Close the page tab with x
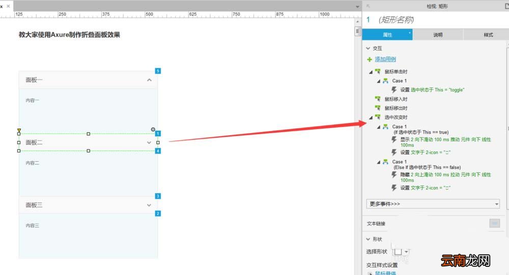Viewport: 509px width, 275px height. tap(9, 6)
